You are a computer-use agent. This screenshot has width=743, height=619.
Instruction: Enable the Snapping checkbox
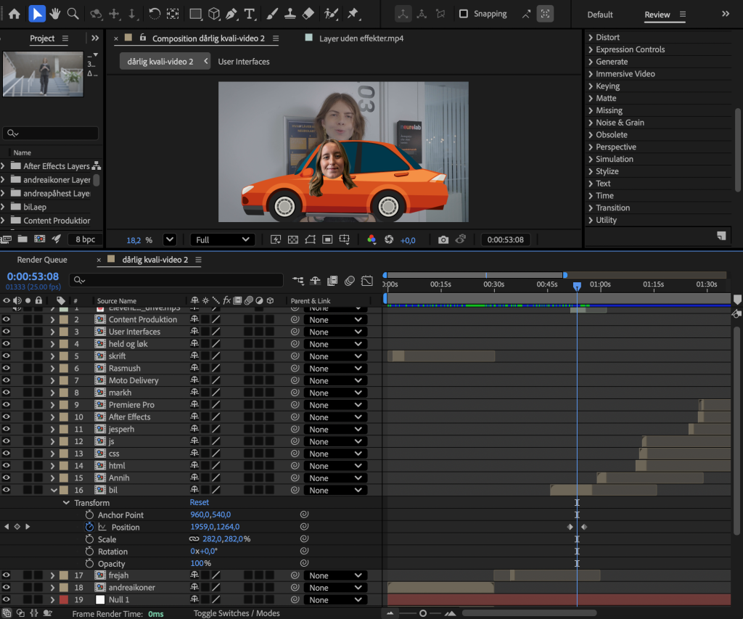[x=464, y=14]
